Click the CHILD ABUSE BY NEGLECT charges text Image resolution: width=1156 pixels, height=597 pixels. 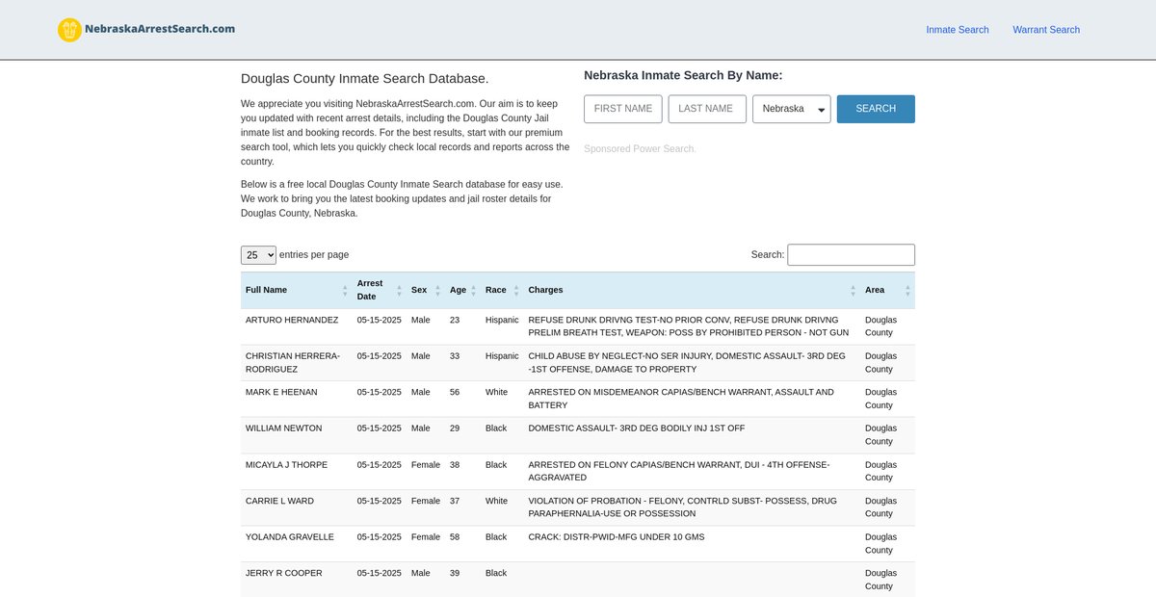[687, 362]
